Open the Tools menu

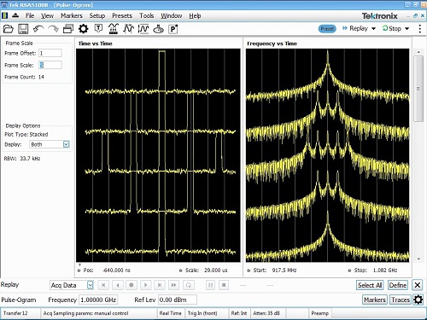[147, 15]
